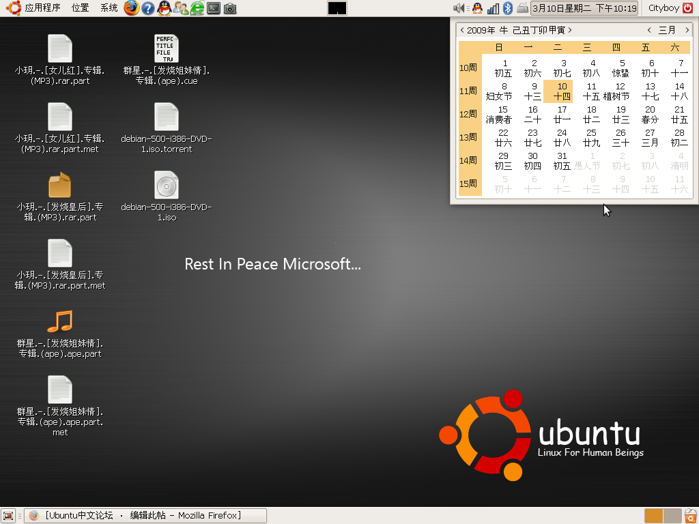Click the red power quit button
Screen dimensions: 699x524
click(688, 8)
